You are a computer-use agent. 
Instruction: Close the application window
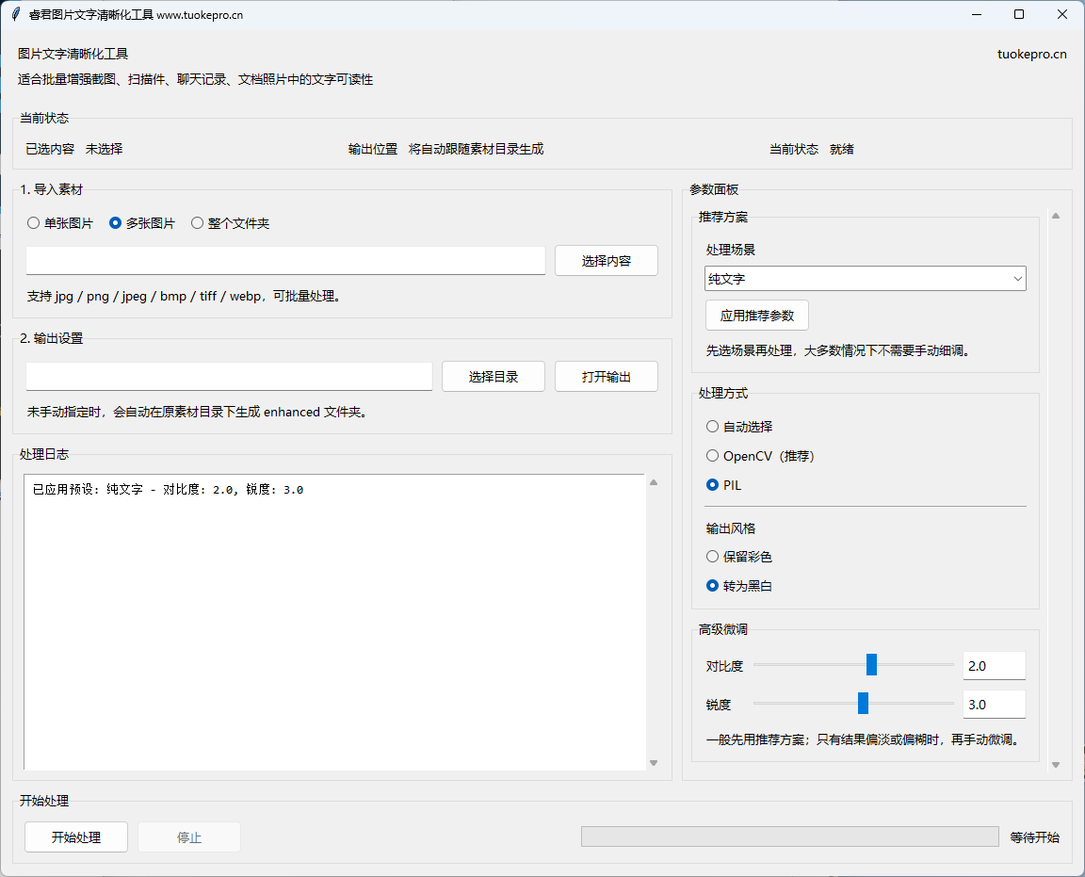(x=1062, y=14)
